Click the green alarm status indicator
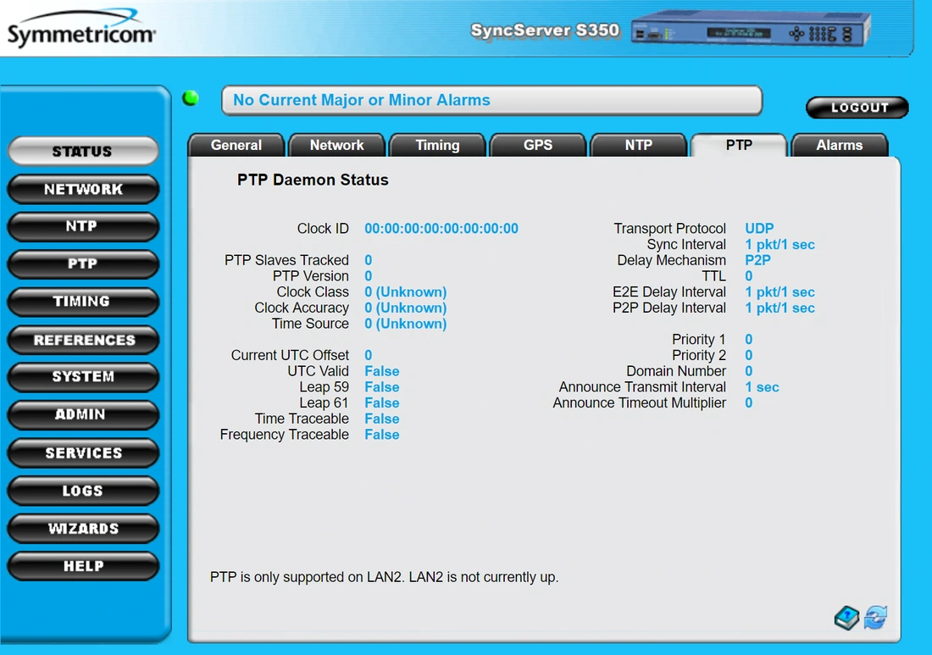 [191, 98]
